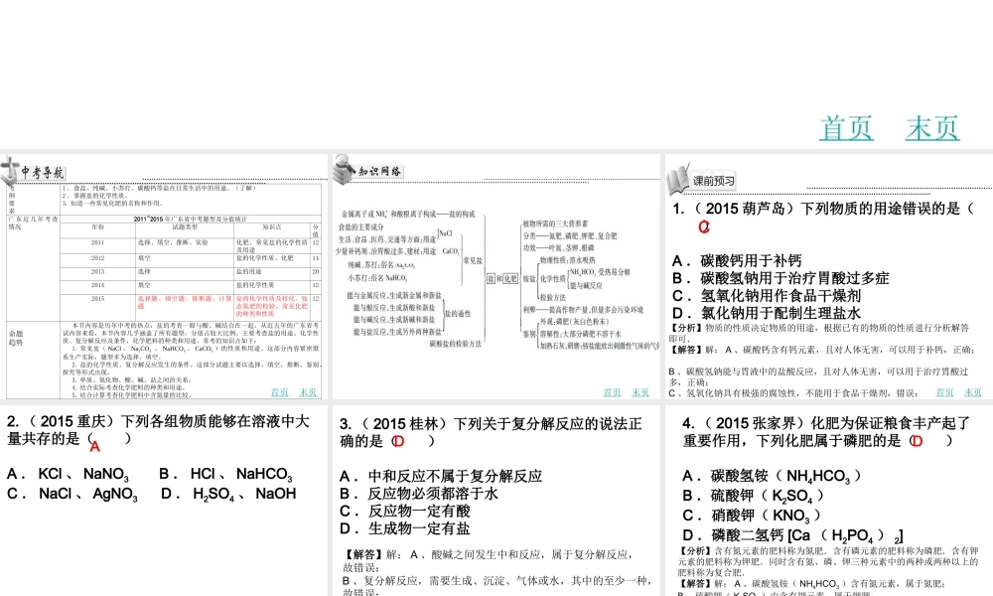The image size is (993, 596).
Task: Click 首页 link in the 知识网络 slide
Action: (612, 392)
